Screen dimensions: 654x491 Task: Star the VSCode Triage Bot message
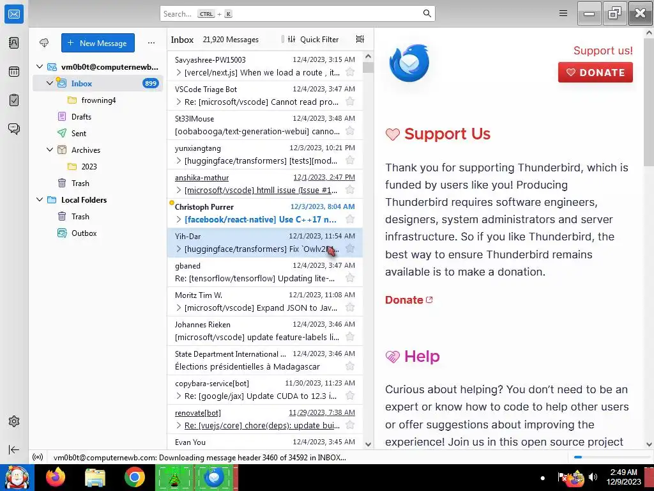click(x=350, y=102)
